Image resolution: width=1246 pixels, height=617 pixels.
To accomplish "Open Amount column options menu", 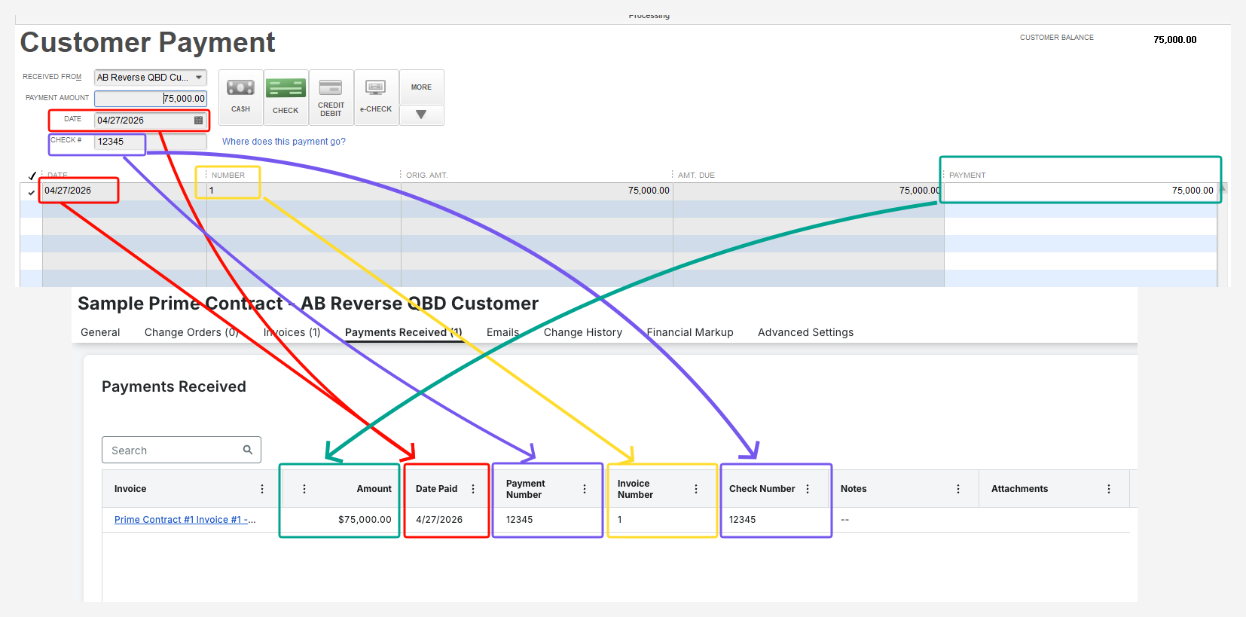I will tap(304, 489).
